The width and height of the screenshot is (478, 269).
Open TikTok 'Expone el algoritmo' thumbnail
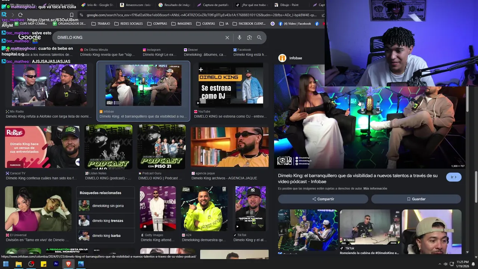click(250, 208)
